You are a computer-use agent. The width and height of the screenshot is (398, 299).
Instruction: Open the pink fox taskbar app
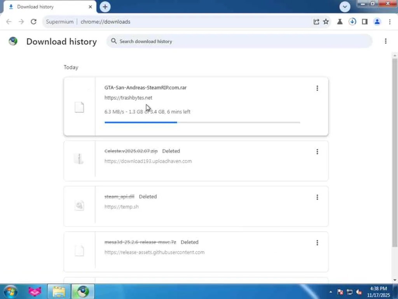pyautogui.click(x=35, y=292)
